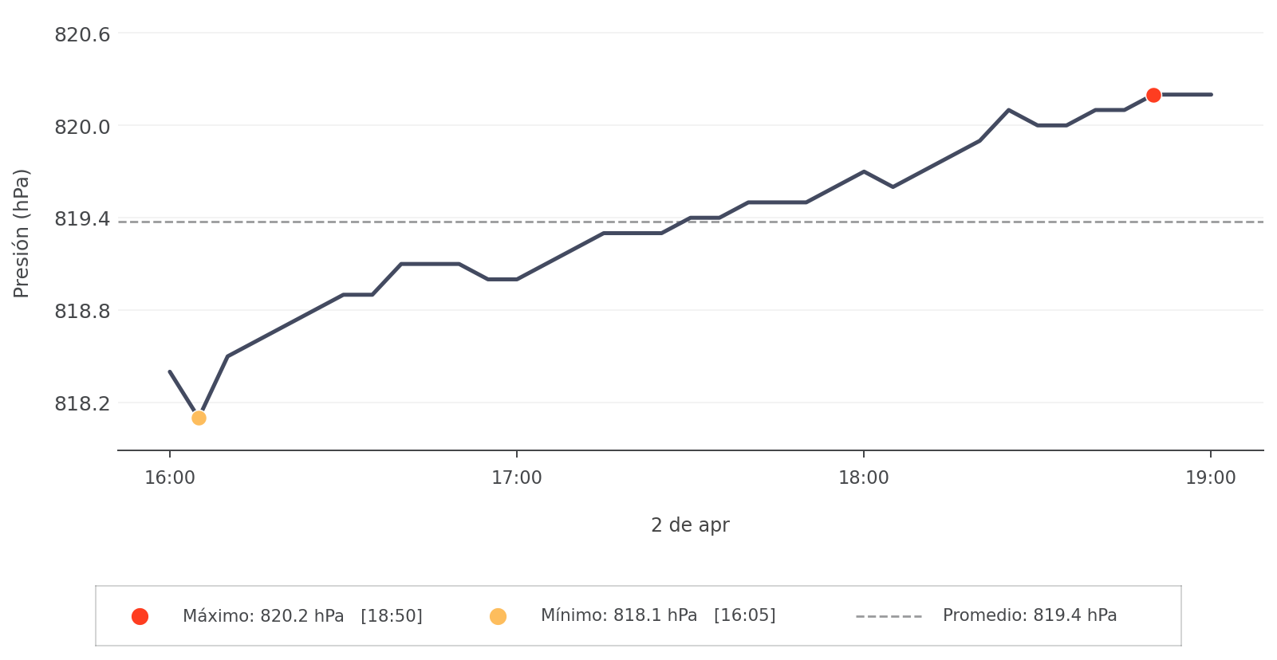Toggle the Máximo: 820.2 hPa legend entry
Screen dimensions: 1277x660
click(302, 616)
